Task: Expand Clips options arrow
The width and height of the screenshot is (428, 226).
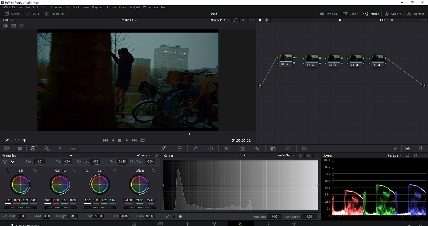Action: coord(358,14)
